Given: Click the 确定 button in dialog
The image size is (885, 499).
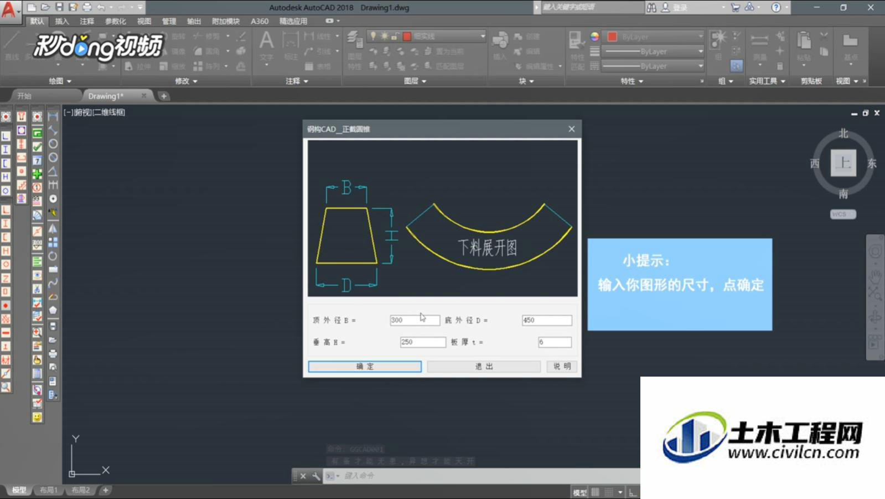Looking at the screenshot, I should (365, 367).
